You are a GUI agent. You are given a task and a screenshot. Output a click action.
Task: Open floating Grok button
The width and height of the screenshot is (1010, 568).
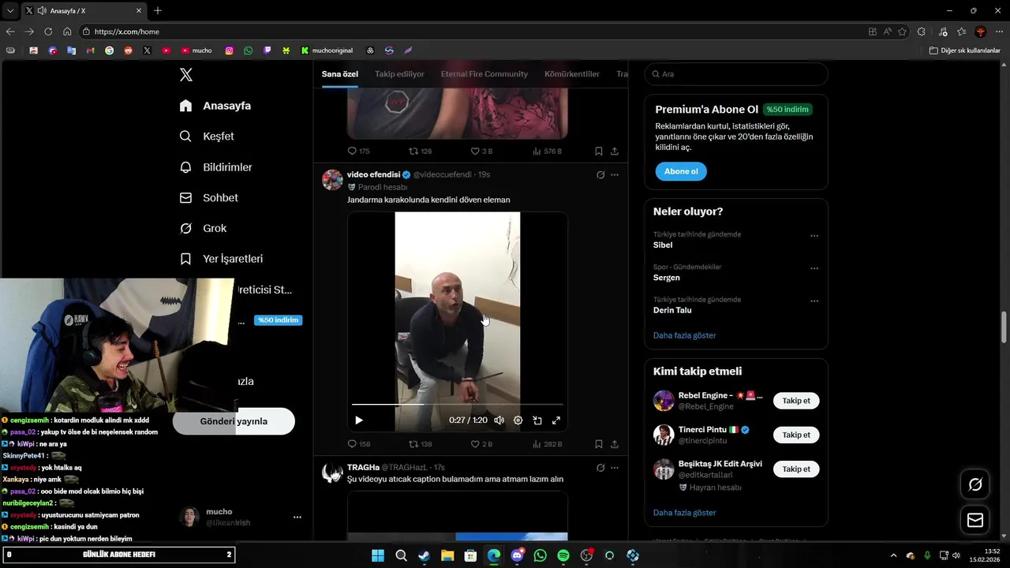point(975,484)
